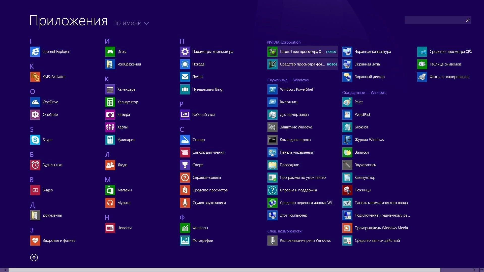Open Погода sun icon
The width and height of the screenshot is (484, 272).
coord(185,64)
